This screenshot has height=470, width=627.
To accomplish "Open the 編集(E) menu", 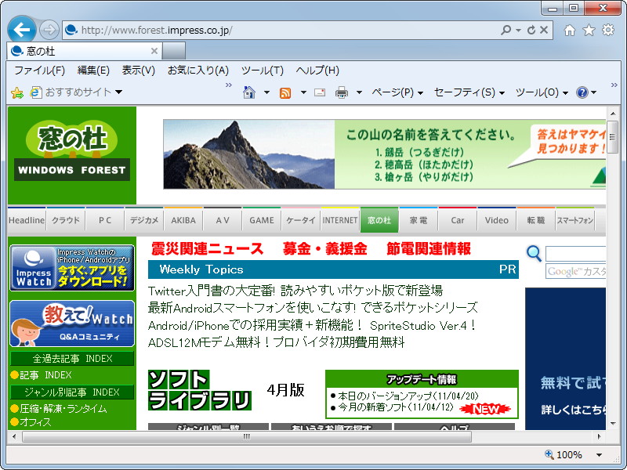I will 93,70.
